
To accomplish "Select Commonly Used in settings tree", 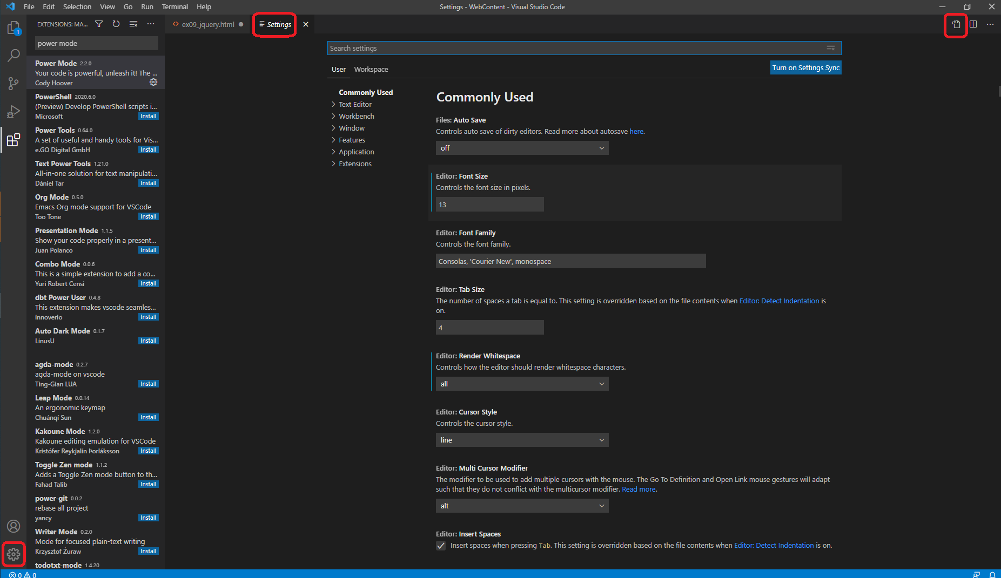I will 366,92.
